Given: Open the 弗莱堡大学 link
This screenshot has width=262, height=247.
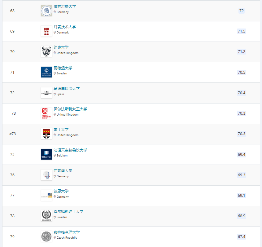Looking at the screenshot, I should coord(63,171).
